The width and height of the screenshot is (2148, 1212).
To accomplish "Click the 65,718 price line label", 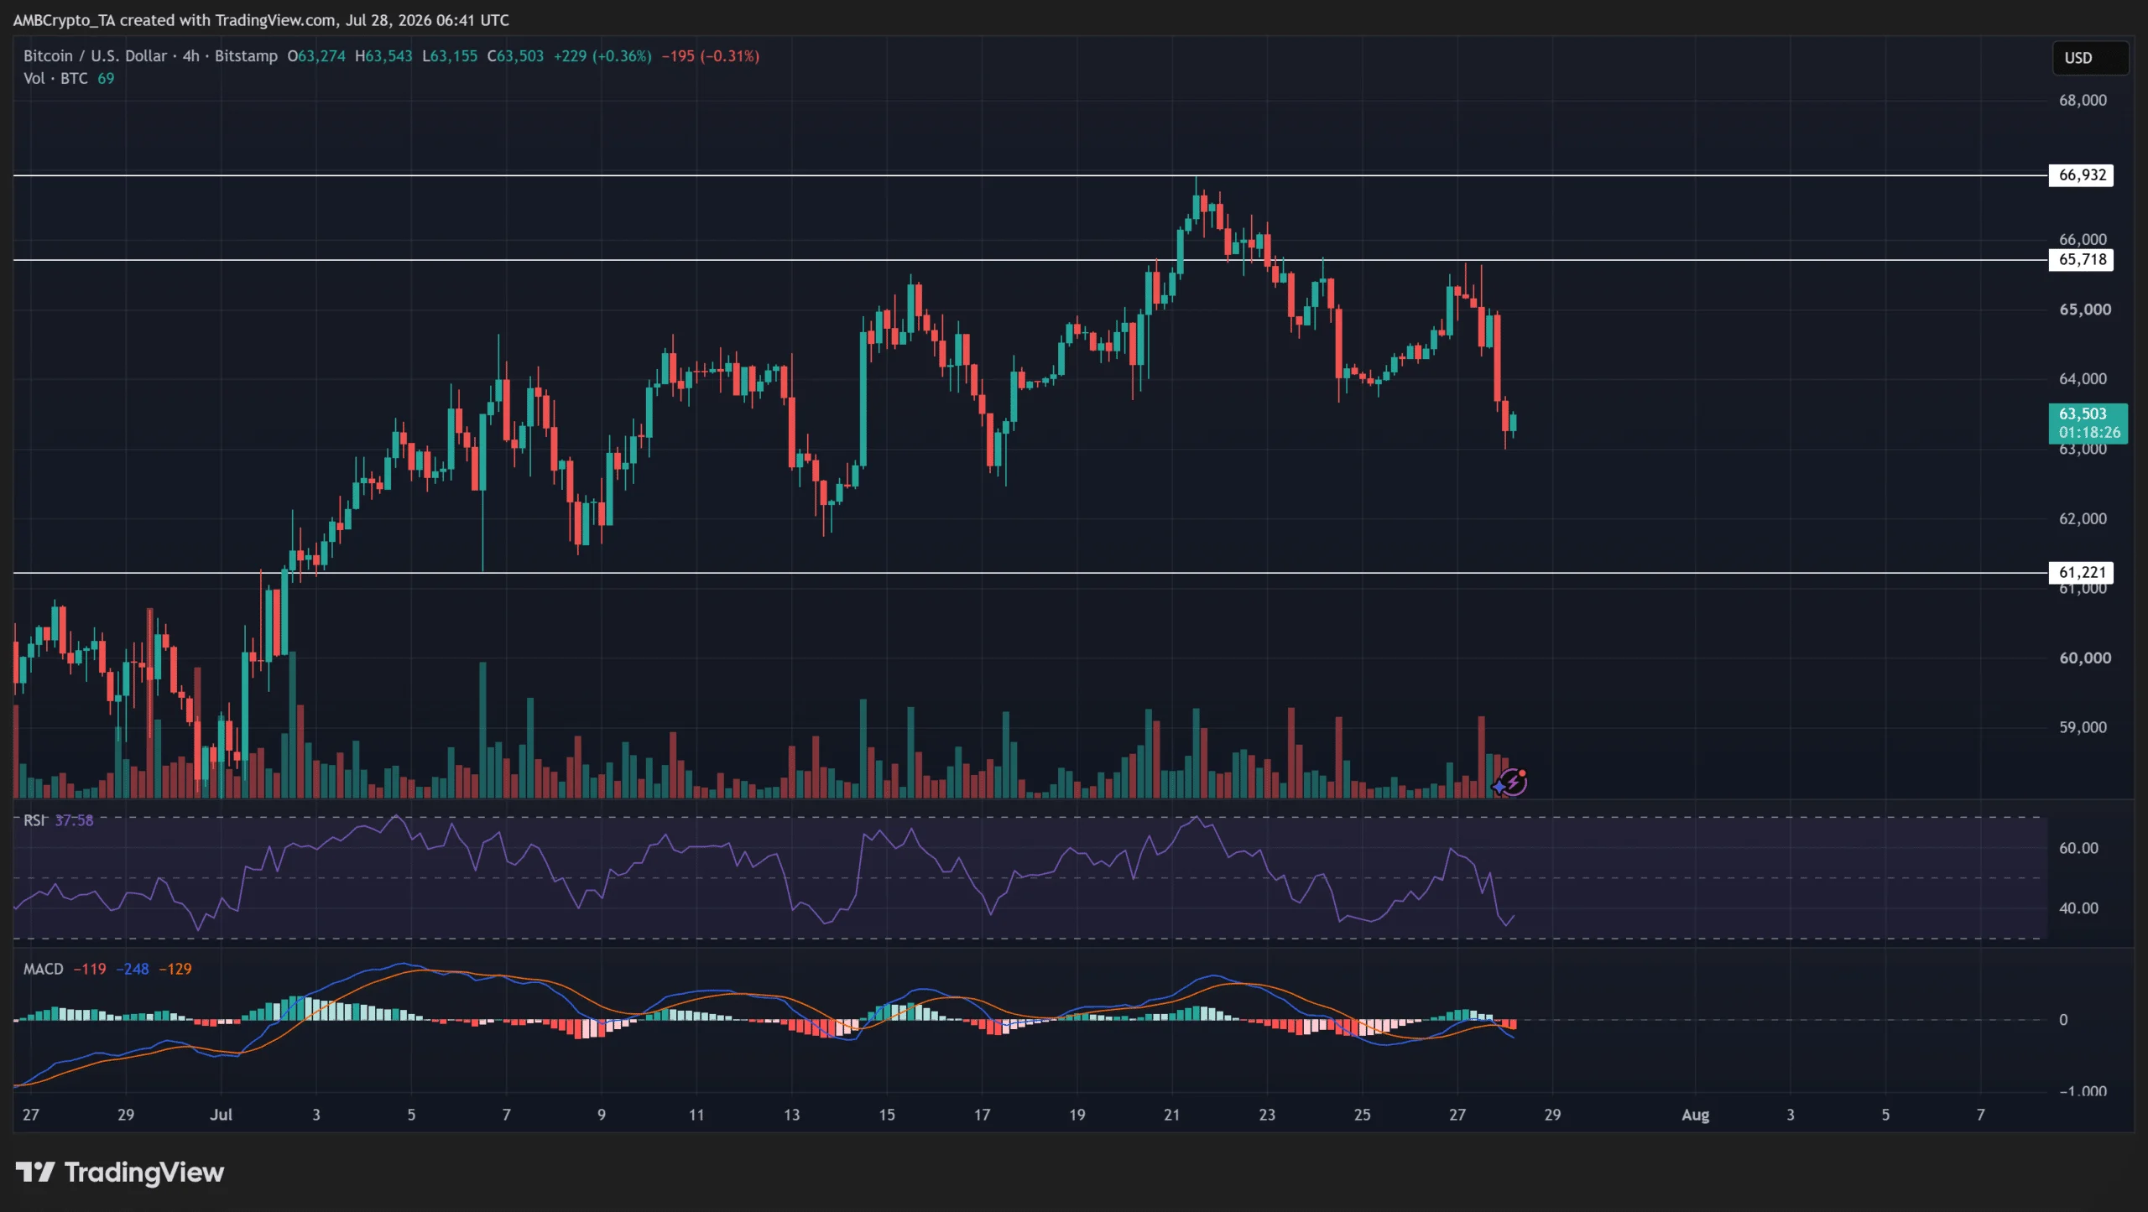I will pyautogui.click(x=2081, y=260).
